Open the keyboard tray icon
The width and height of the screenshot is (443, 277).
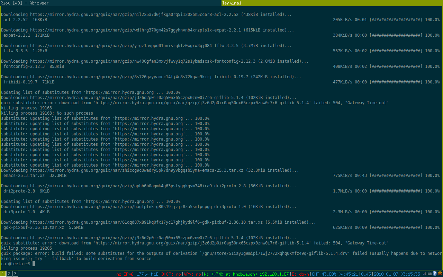click(x=430, y=274)
